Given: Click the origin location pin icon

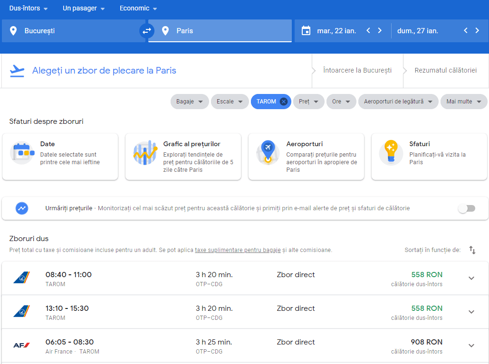Looking at the screenshot, I should (x=13, y=31).
